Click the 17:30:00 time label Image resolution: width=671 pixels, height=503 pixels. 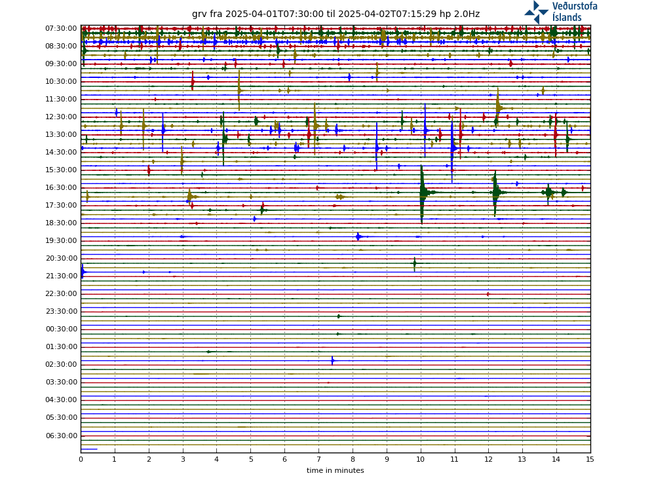click(x=61, y=205)
